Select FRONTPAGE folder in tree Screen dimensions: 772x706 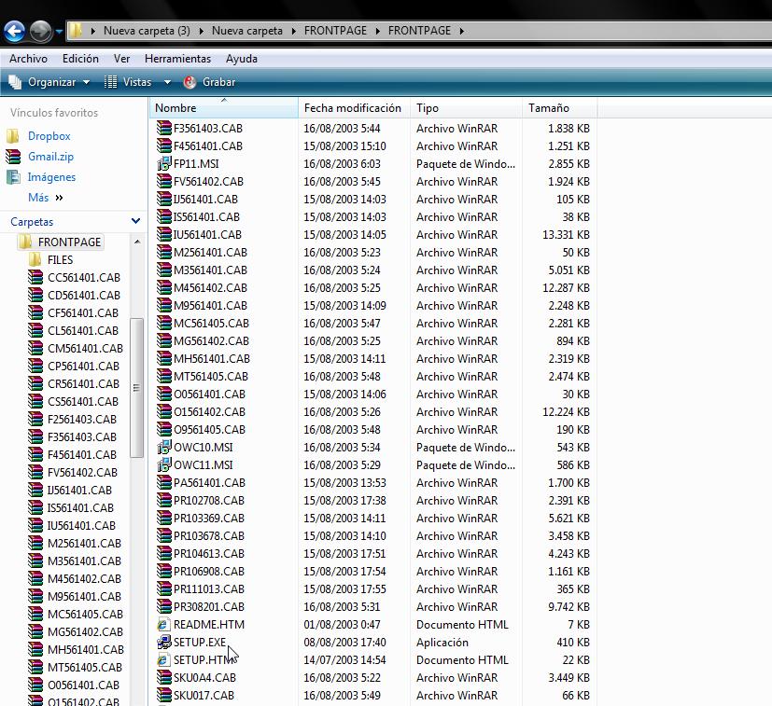pyautogui.click(x=69, y=242)
